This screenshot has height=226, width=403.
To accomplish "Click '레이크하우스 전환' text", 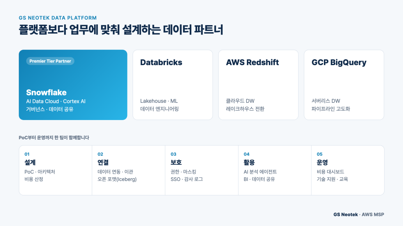I will (x=245, y=109).
